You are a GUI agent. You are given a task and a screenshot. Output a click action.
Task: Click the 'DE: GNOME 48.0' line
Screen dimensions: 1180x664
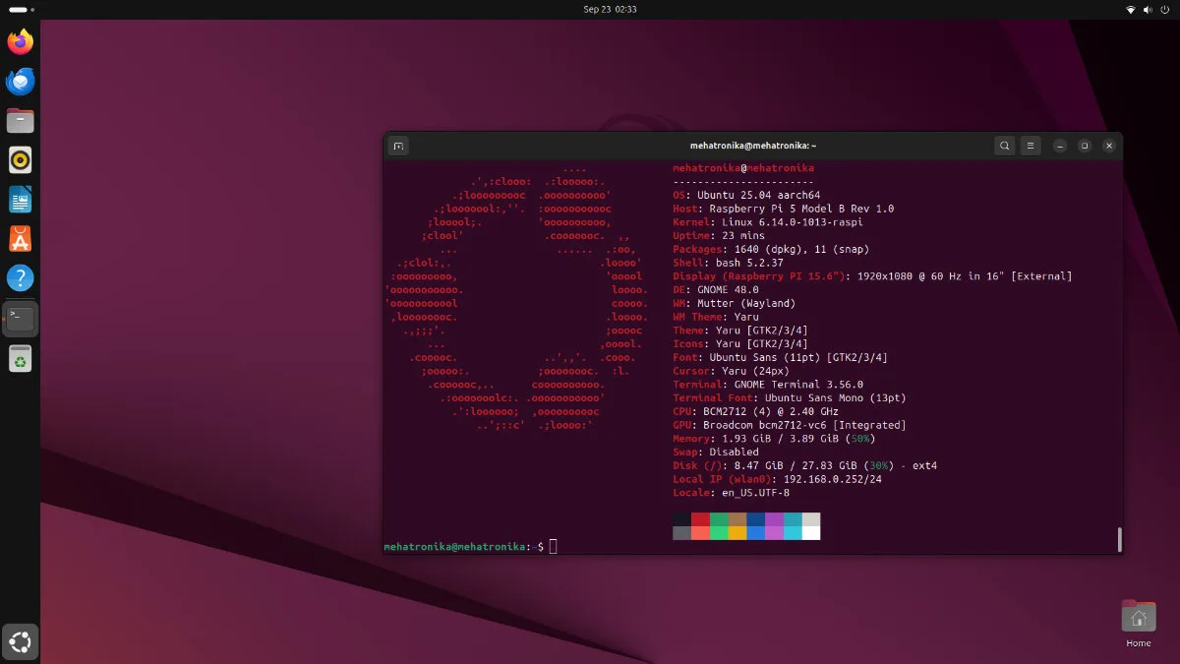pos(716,290)
